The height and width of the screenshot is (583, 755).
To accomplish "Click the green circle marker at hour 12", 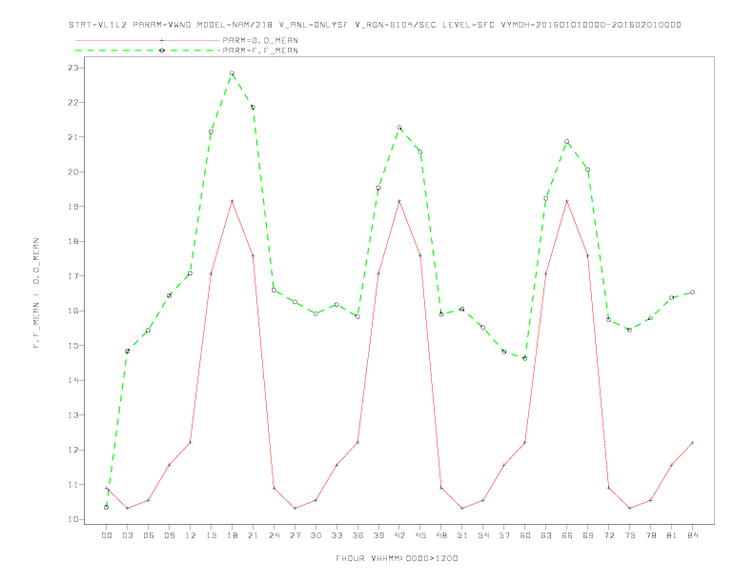I will click(191, 273).
